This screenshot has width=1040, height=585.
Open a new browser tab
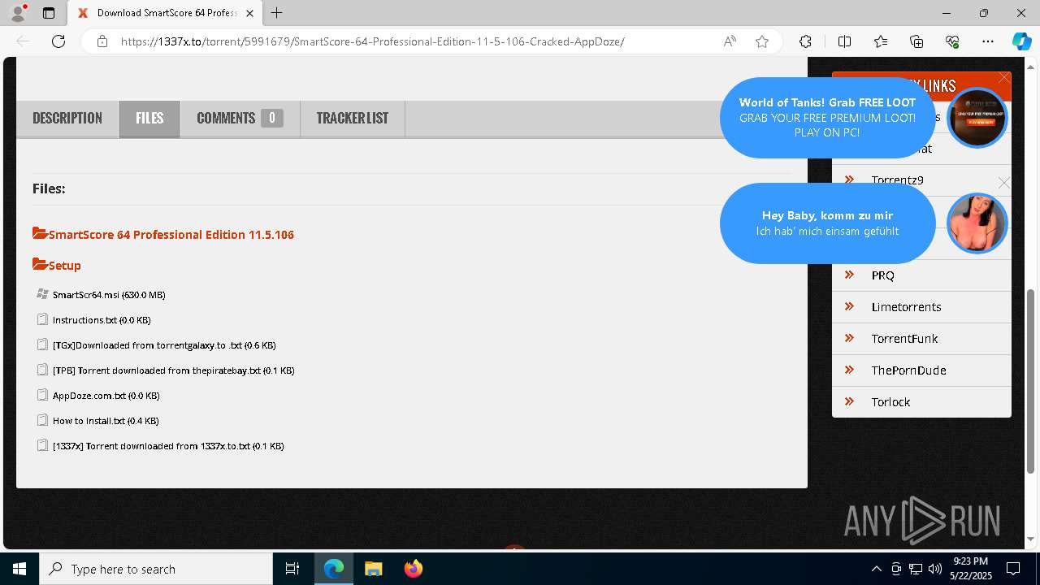coord(277,13)
